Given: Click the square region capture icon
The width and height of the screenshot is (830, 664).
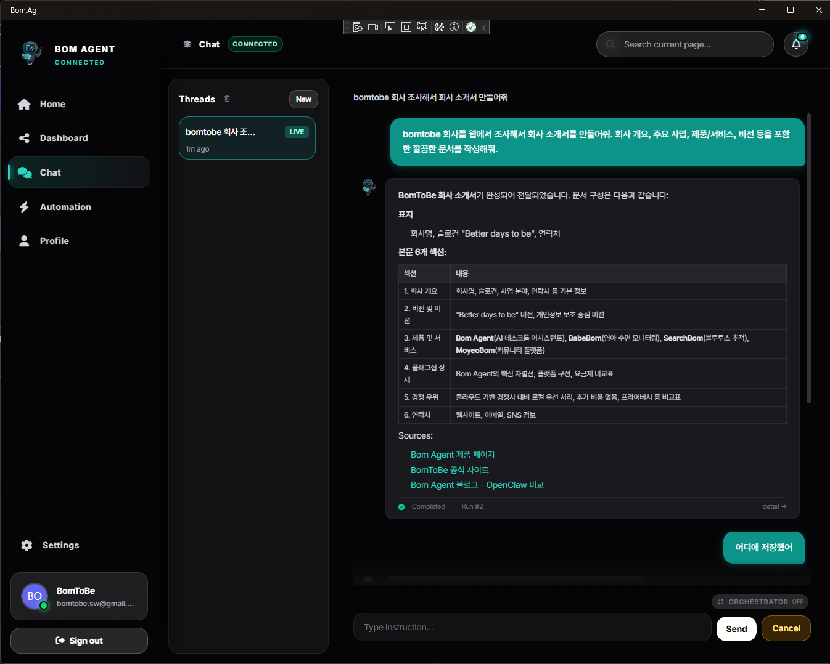Looking at the screenshot, I should (x=406, y=26).
